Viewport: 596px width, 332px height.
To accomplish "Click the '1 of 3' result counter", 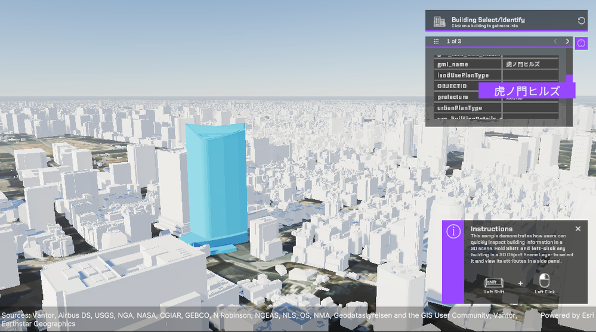I will tap(454, 41).
